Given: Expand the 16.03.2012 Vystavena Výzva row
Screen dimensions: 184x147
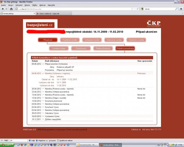Looking at the screenshot, I should pyautogui.click(x=43, y=116).
